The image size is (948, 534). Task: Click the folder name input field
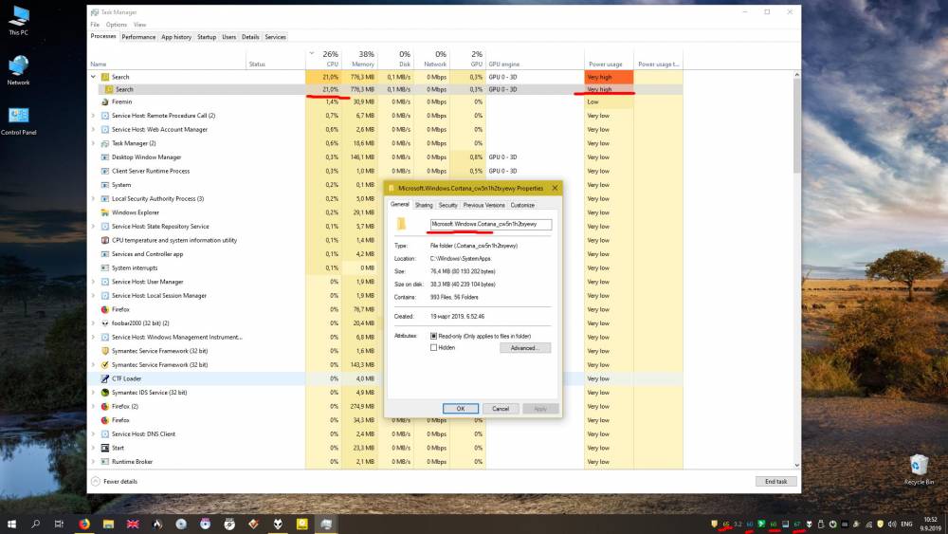(491, 225)
